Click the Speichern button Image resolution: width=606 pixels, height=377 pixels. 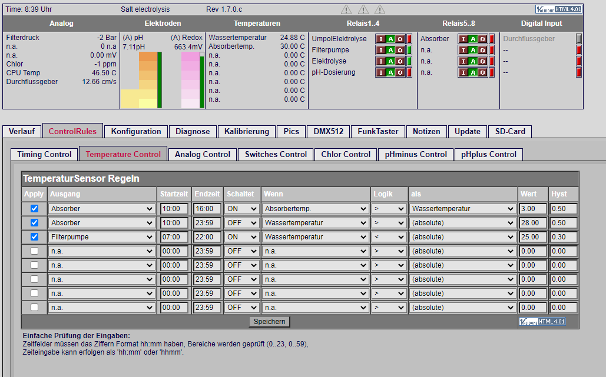(x=269, y=322)
